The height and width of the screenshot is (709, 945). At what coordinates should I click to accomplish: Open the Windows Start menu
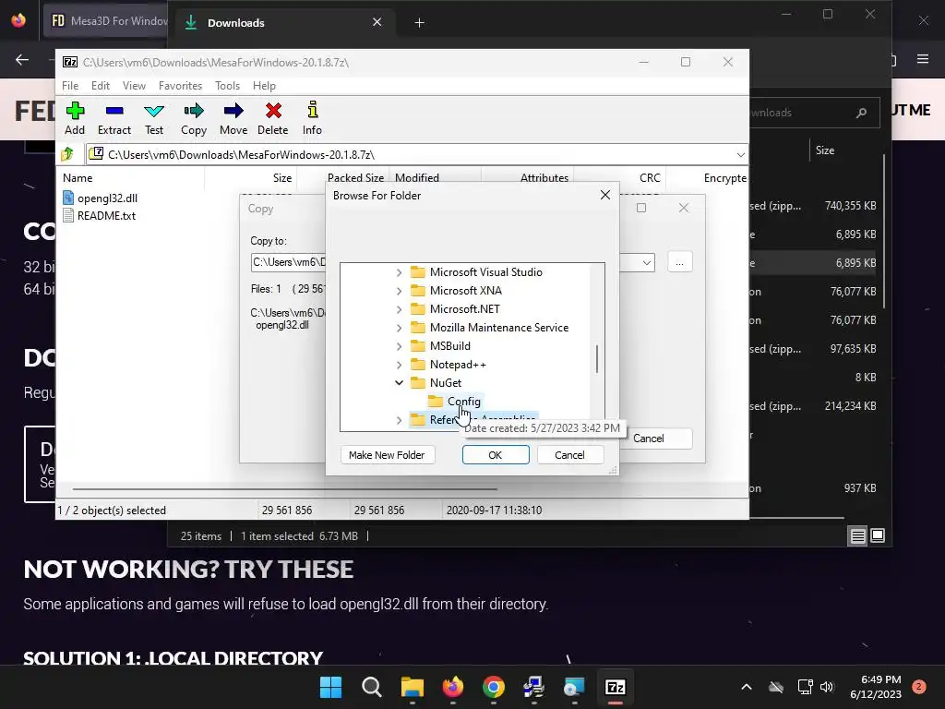tap(330, 687)
